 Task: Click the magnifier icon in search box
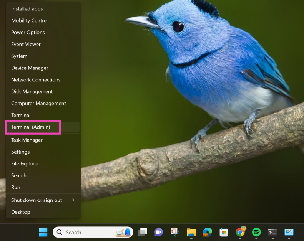point(59,232)
